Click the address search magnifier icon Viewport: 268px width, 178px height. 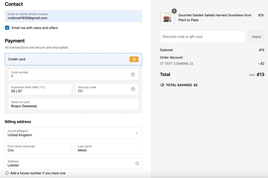137,164
